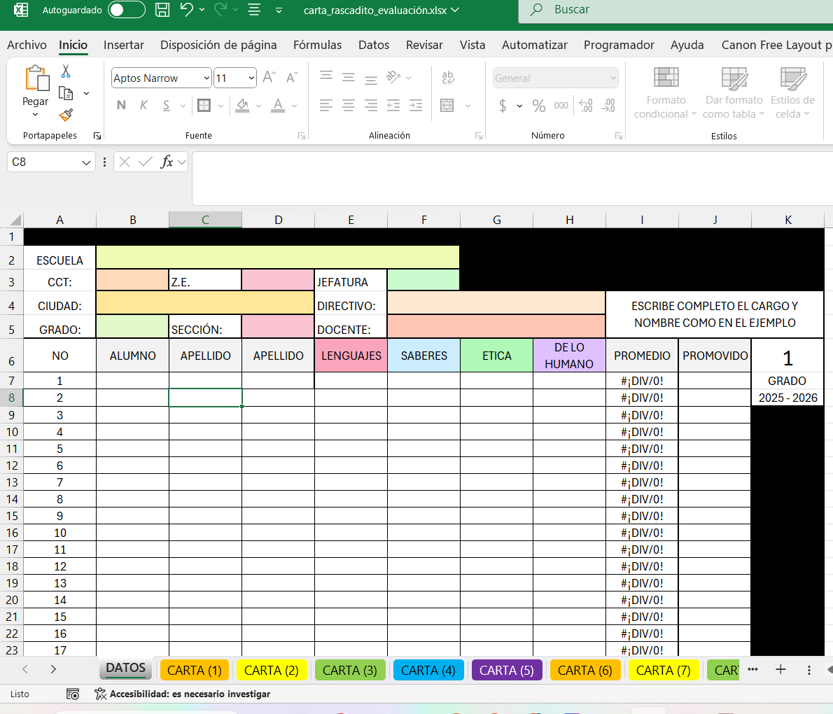Click the fill color bucket swatch
Viewport: 833px width, 714px height.
pyautogui.click(x=242, y=105)
